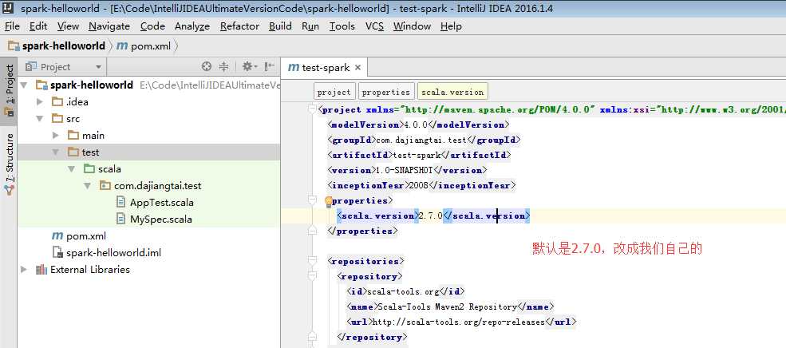Collapse the scala folder

[72, 169]
